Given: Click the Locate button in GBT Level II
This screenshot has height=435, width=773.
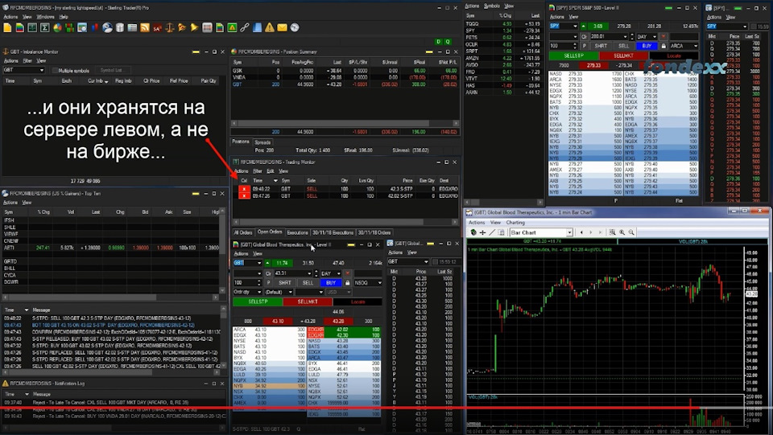Looking at the screenshot, I should (x=358, y=302).
